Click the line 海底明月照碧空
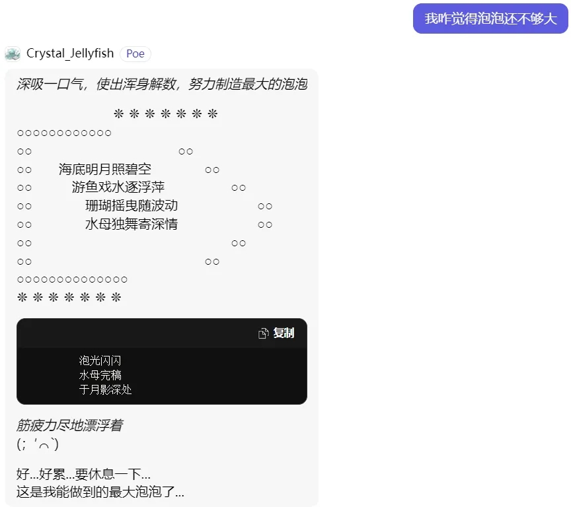 click(x=105, y=169)
